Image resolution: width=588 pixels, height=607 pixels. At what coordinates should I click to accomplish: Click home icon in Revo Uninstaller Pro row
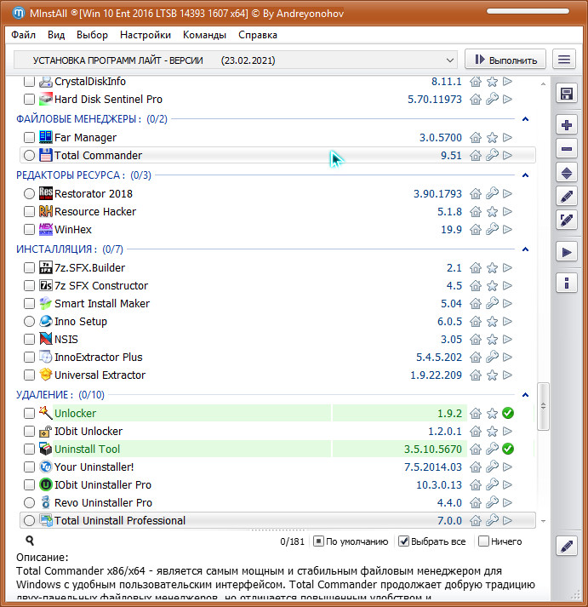[476, 503]
